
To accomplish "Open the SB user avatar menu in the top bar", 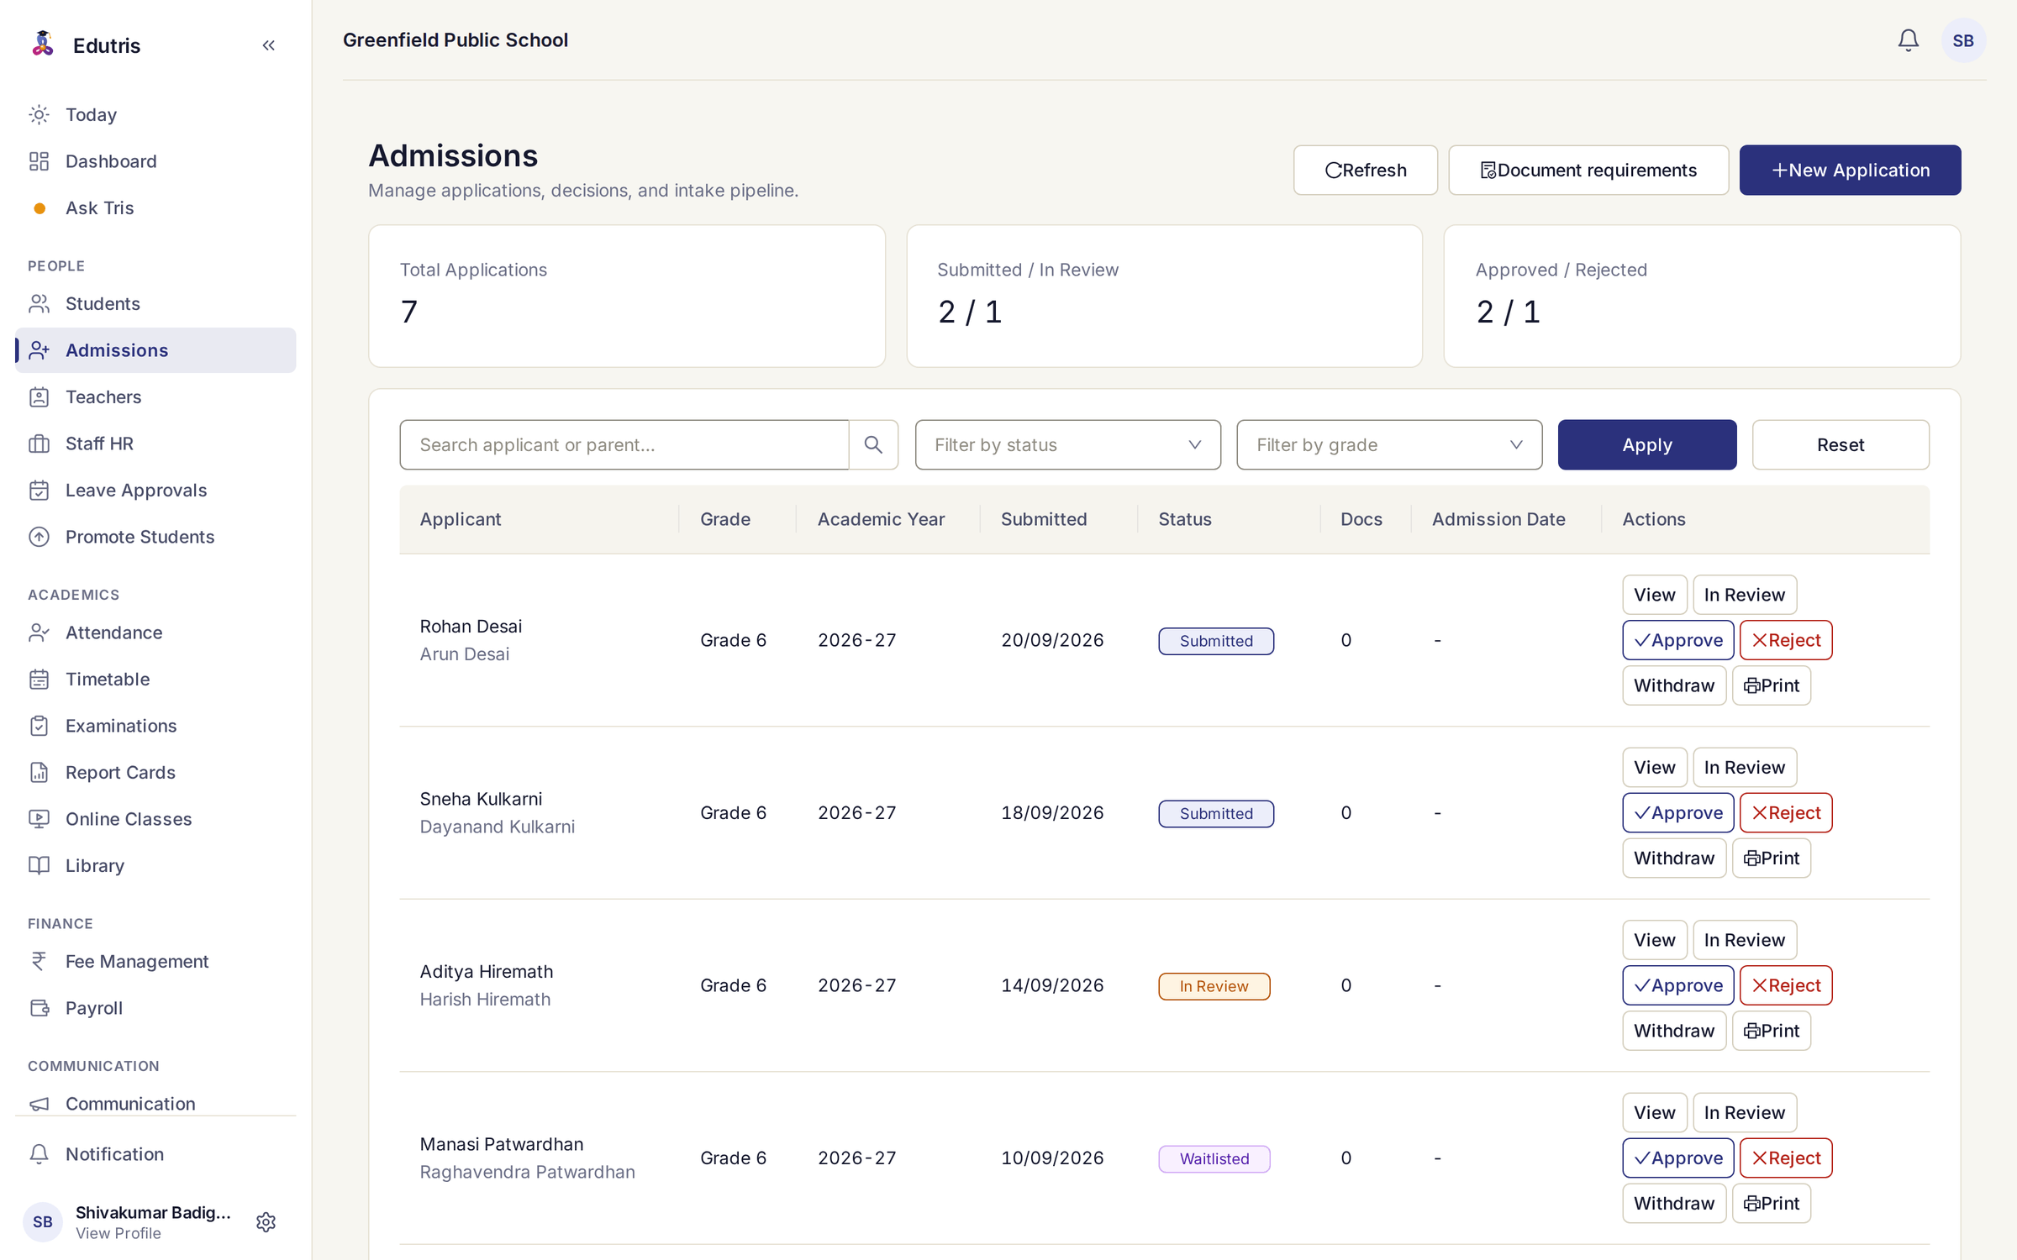I will point(1963,40).
